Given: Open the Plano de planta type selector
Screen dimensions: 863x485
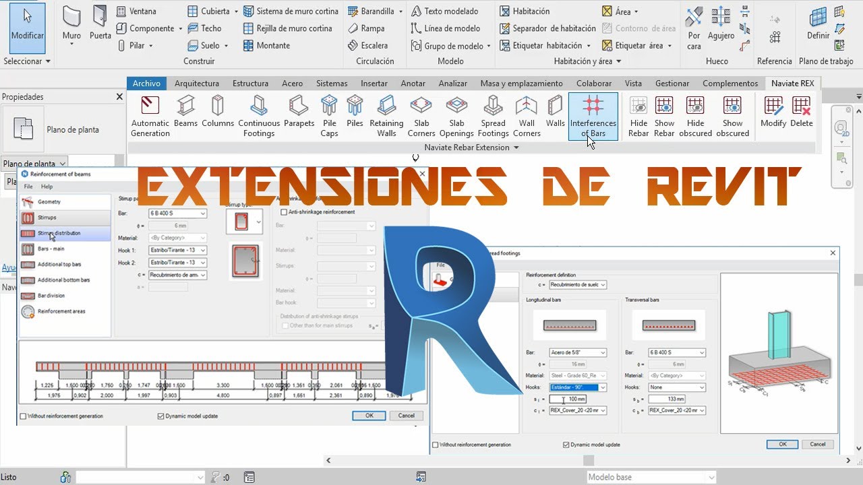Looking at the screenshot, I should point(34,164).
